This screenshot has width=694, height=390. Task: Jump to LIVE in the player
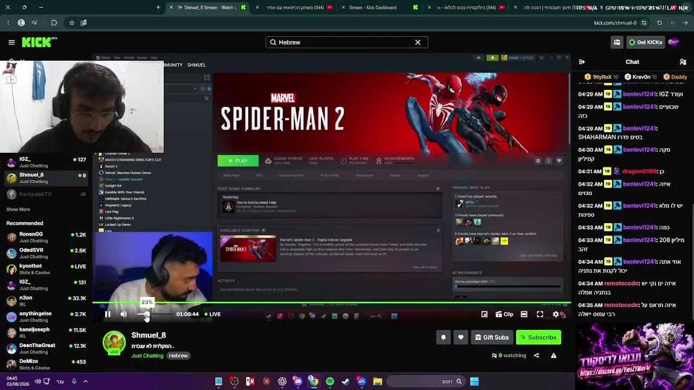tap(213, 314)
